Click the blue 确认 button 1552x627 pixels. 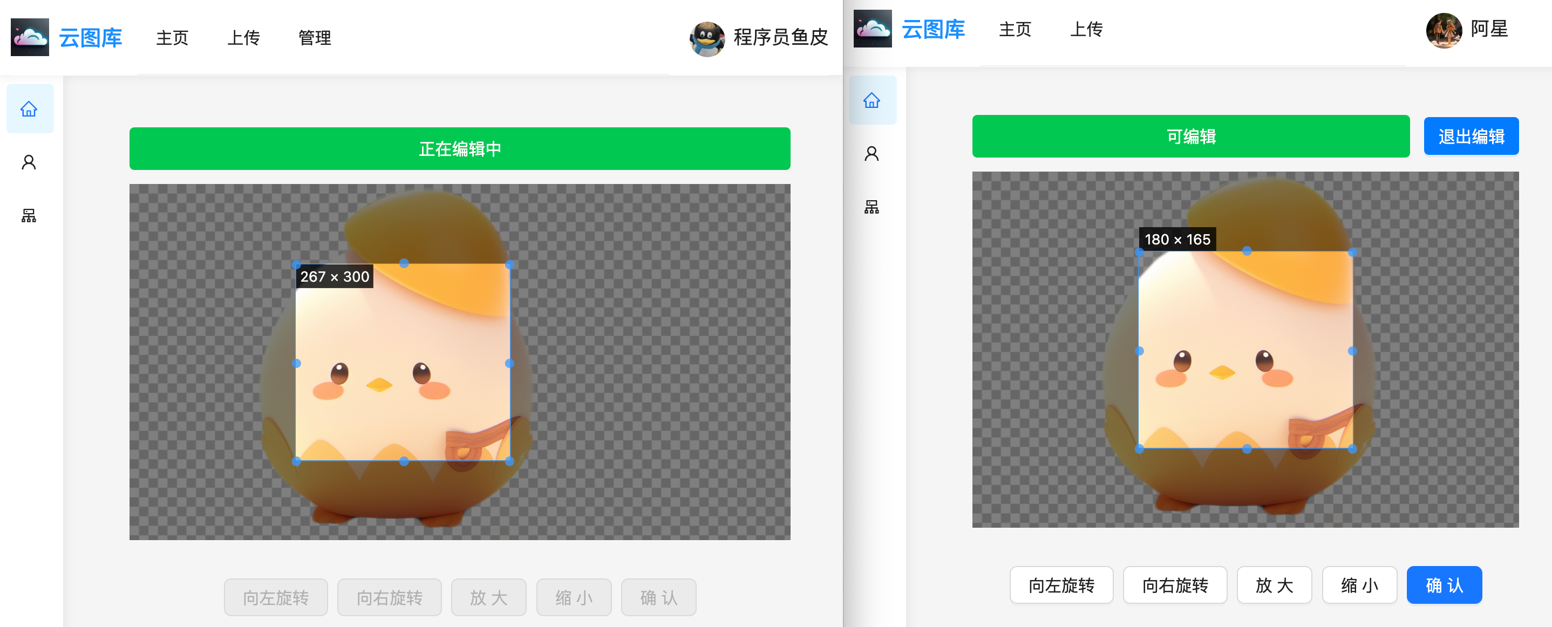[x=1444, y=584]
